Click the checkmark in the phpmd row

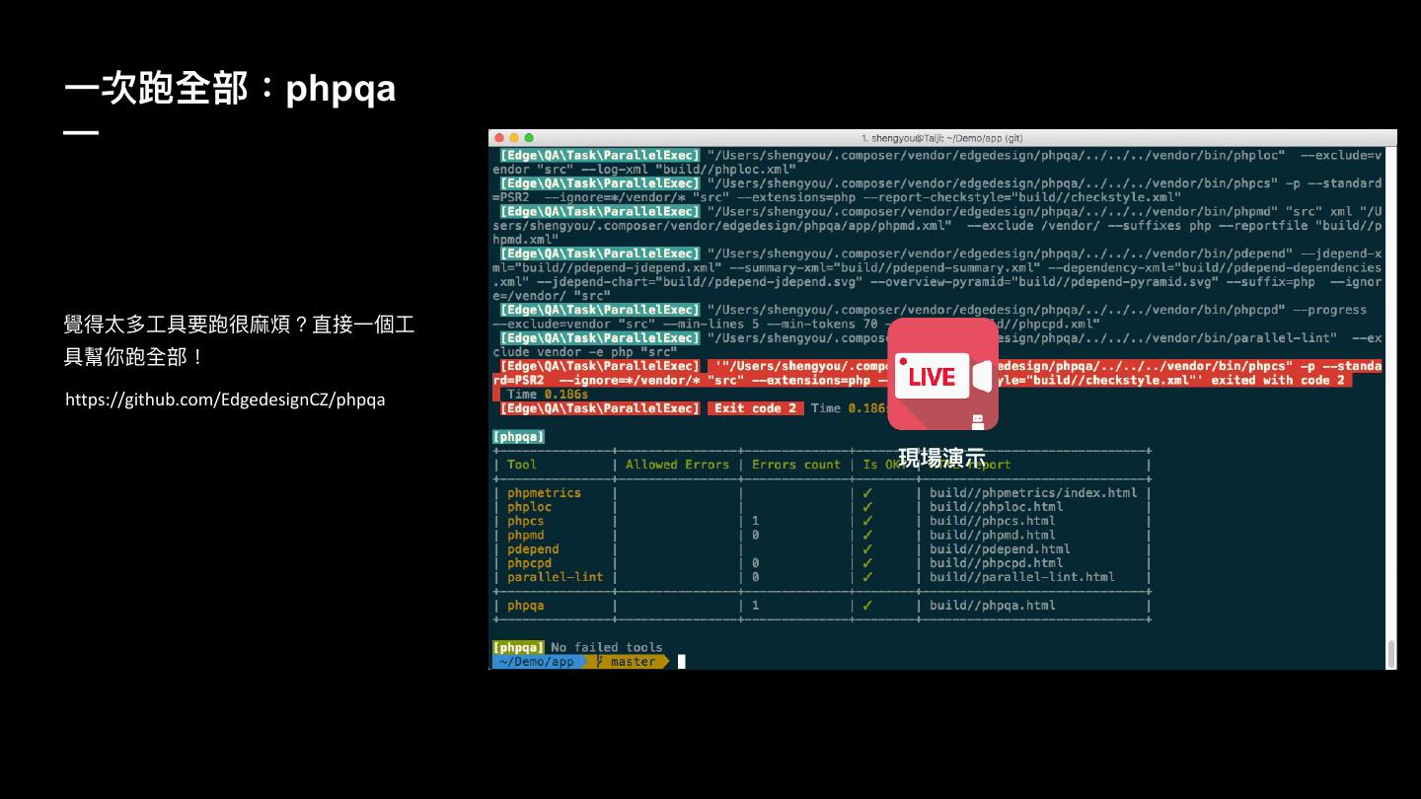click(x=867, y=535)
